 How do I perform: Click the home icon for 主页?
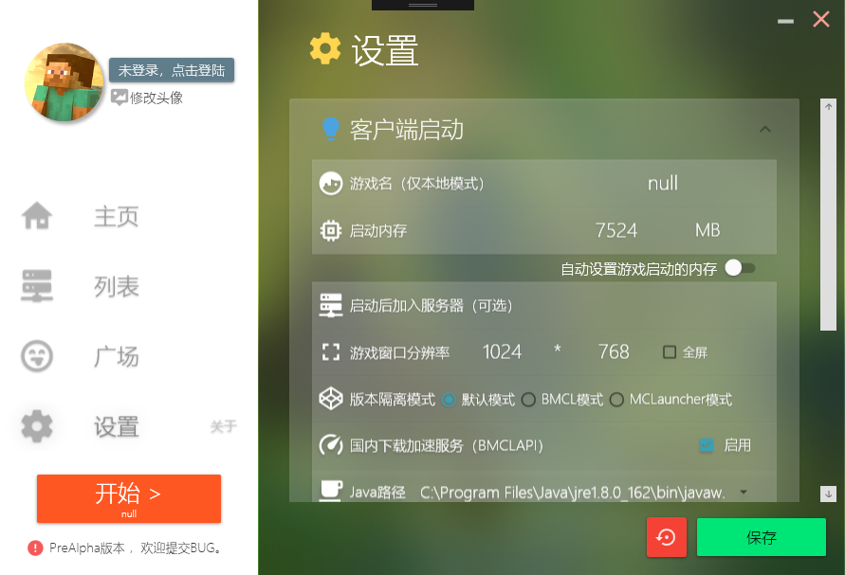(37, 216)
